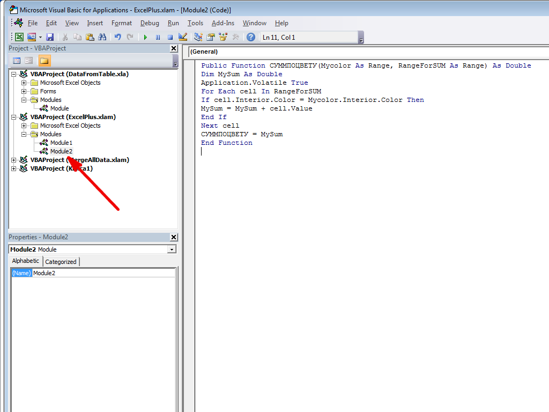Run the macro with the green play icon

145,37
